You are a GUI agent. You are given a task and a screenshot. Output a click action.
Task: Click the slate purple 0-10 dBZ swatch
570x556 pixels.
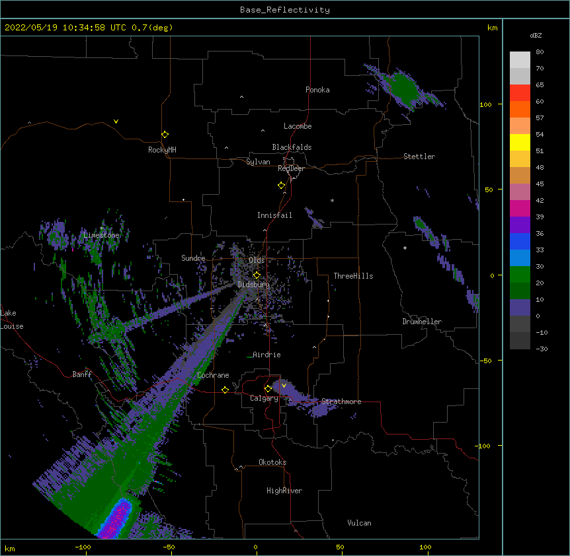[520, 308]
